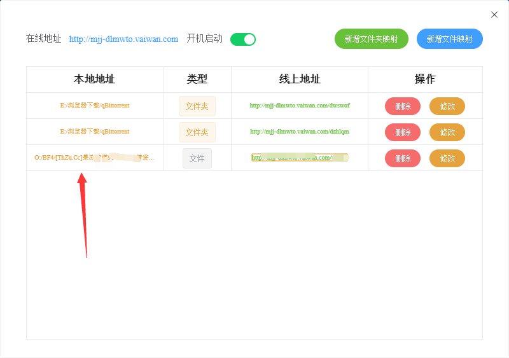Close the mapping dialog with X icon
This screenshot has height=358, width=509.
pyautogui.click(x=494, y=15)
